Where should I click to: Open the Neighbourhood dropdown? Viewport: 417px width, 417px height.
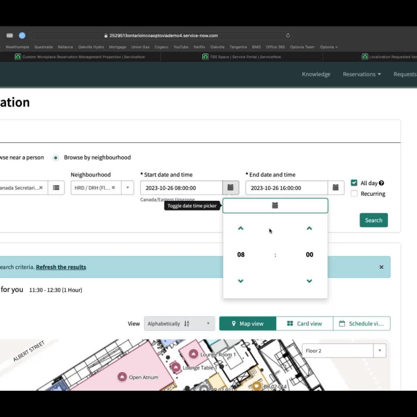tap(127, 188)
